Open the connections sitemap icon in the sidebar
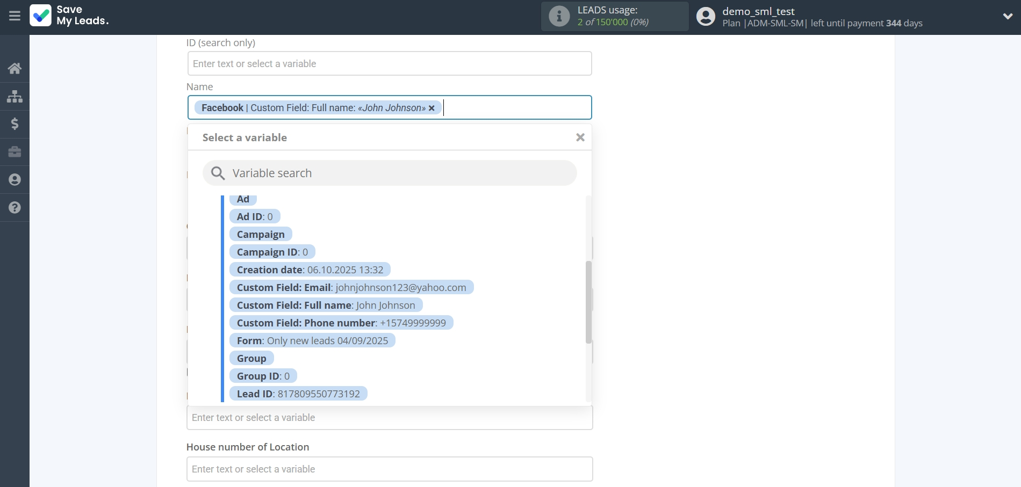This screenshot has width=1021, height=487. [15, 96]
